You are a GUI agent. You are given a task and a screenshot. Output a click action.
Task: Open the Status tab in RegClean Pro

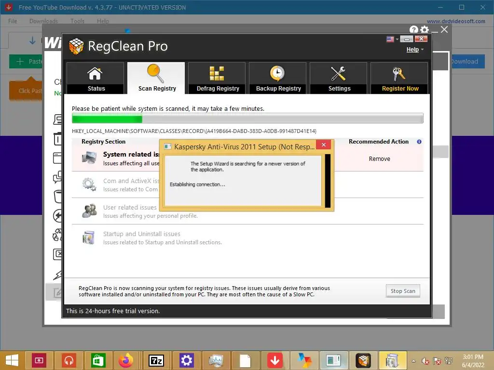pyautogui.click(x=95, y=78)
